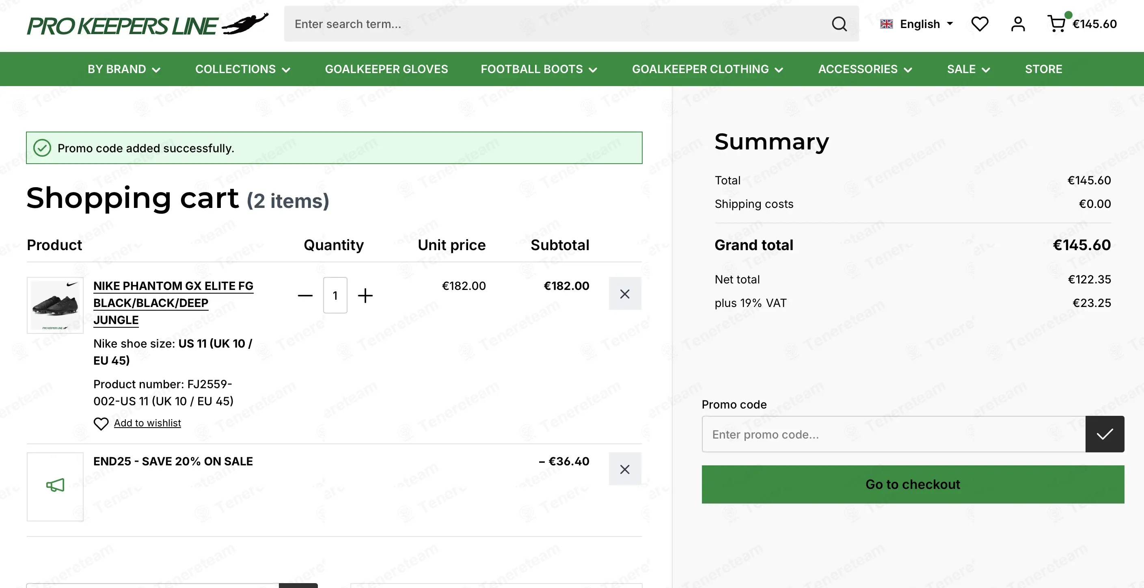Click the 'Summary' heading
The width and height of the screenshot is (1144, 588).
click(x=771, y=142)
